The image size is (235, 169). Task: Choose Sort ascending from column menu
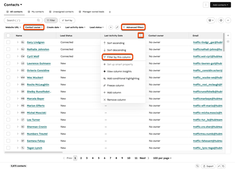[x=123, y=43]
